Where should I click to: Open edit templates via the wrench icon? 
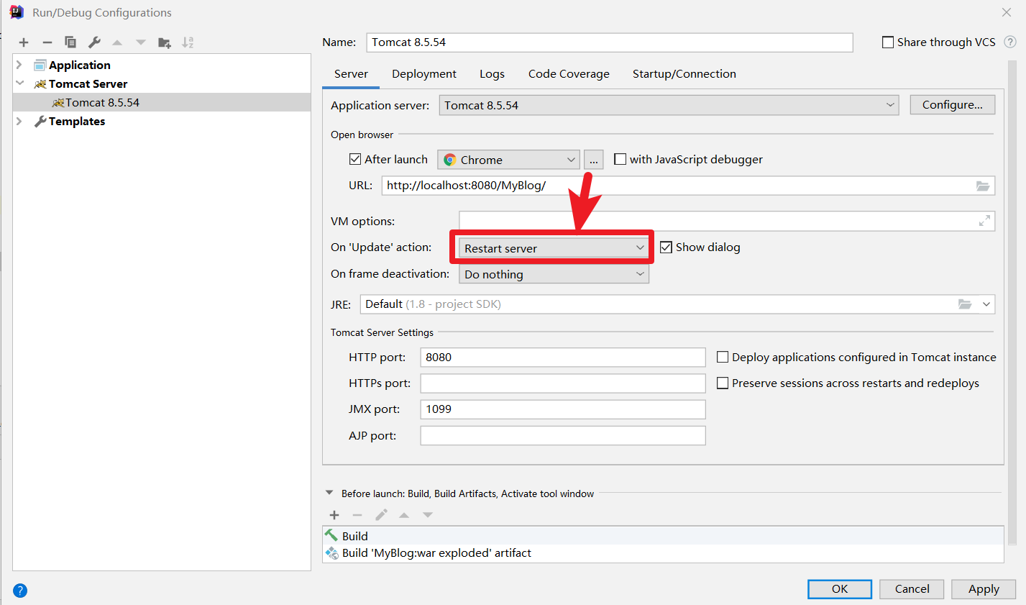[93, 42]
